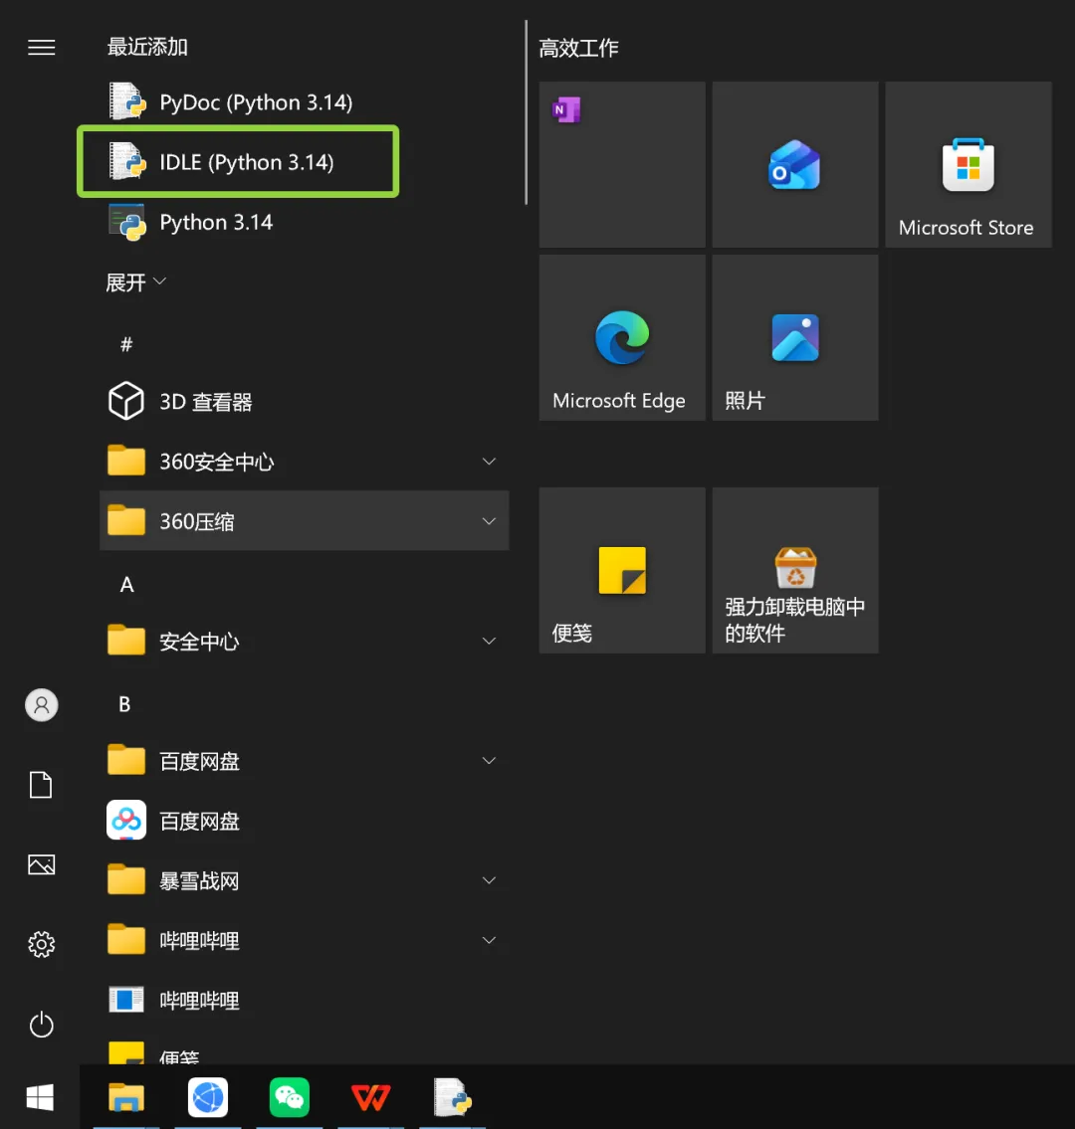The width and height of the screenshot is (1075, 1129).
Task: Open the 哔哩哔哩 folder entry
Action: 304,940
